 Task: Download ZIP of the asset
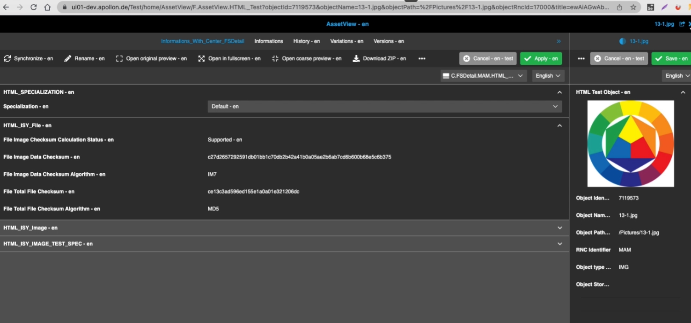point(356,59)
